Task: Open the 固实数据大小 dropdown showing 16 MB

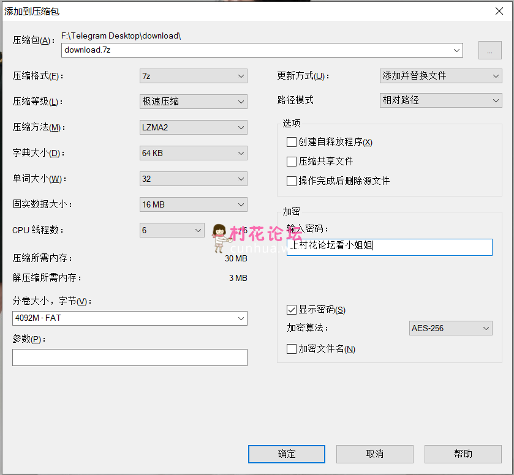Action: pyautogui.click(x=194, y=204)
